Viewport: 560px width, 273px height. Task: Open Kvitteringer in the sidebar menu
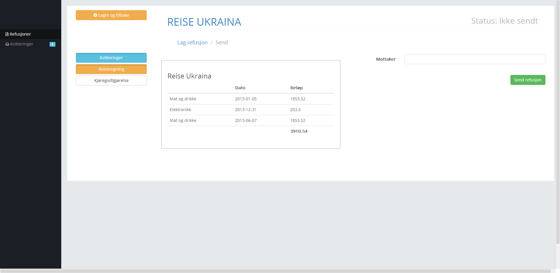click(x=22, y=44)
